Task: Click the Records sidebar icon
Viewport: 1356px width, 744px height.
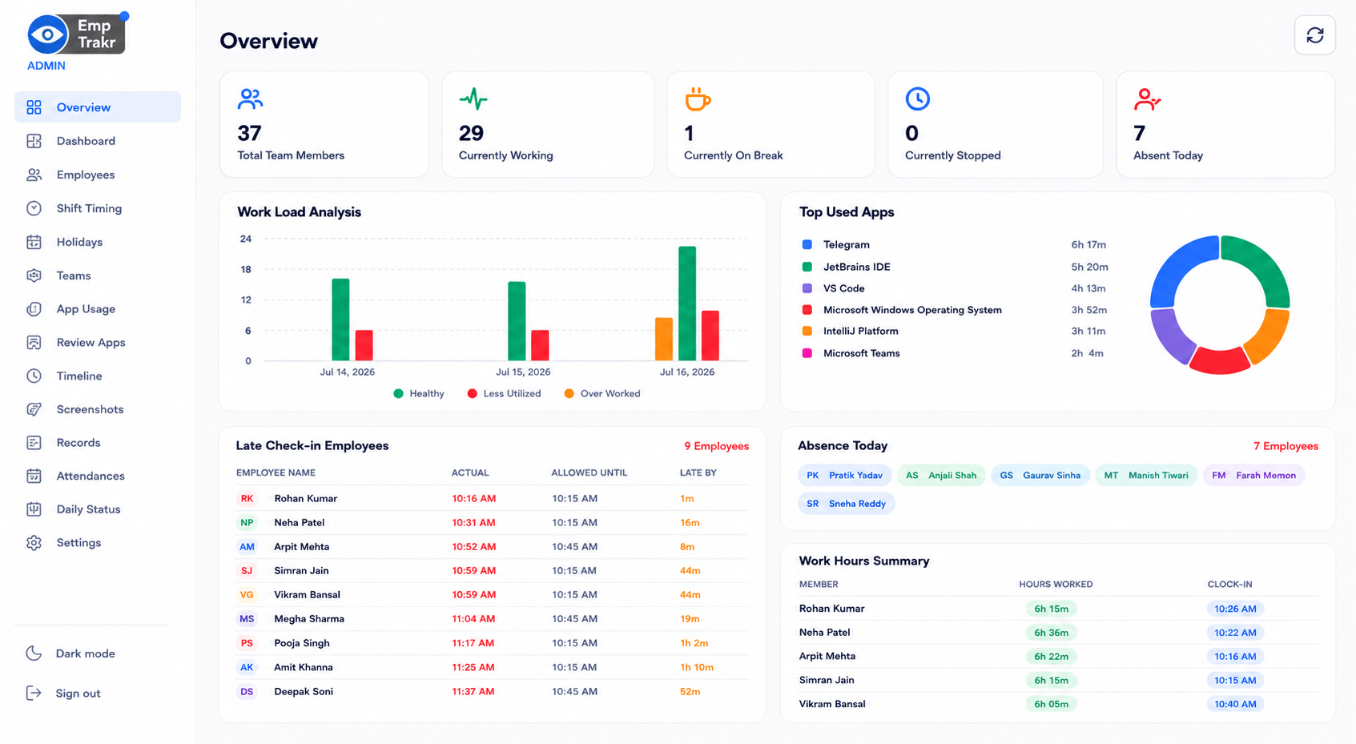Action: coord(34,443)
